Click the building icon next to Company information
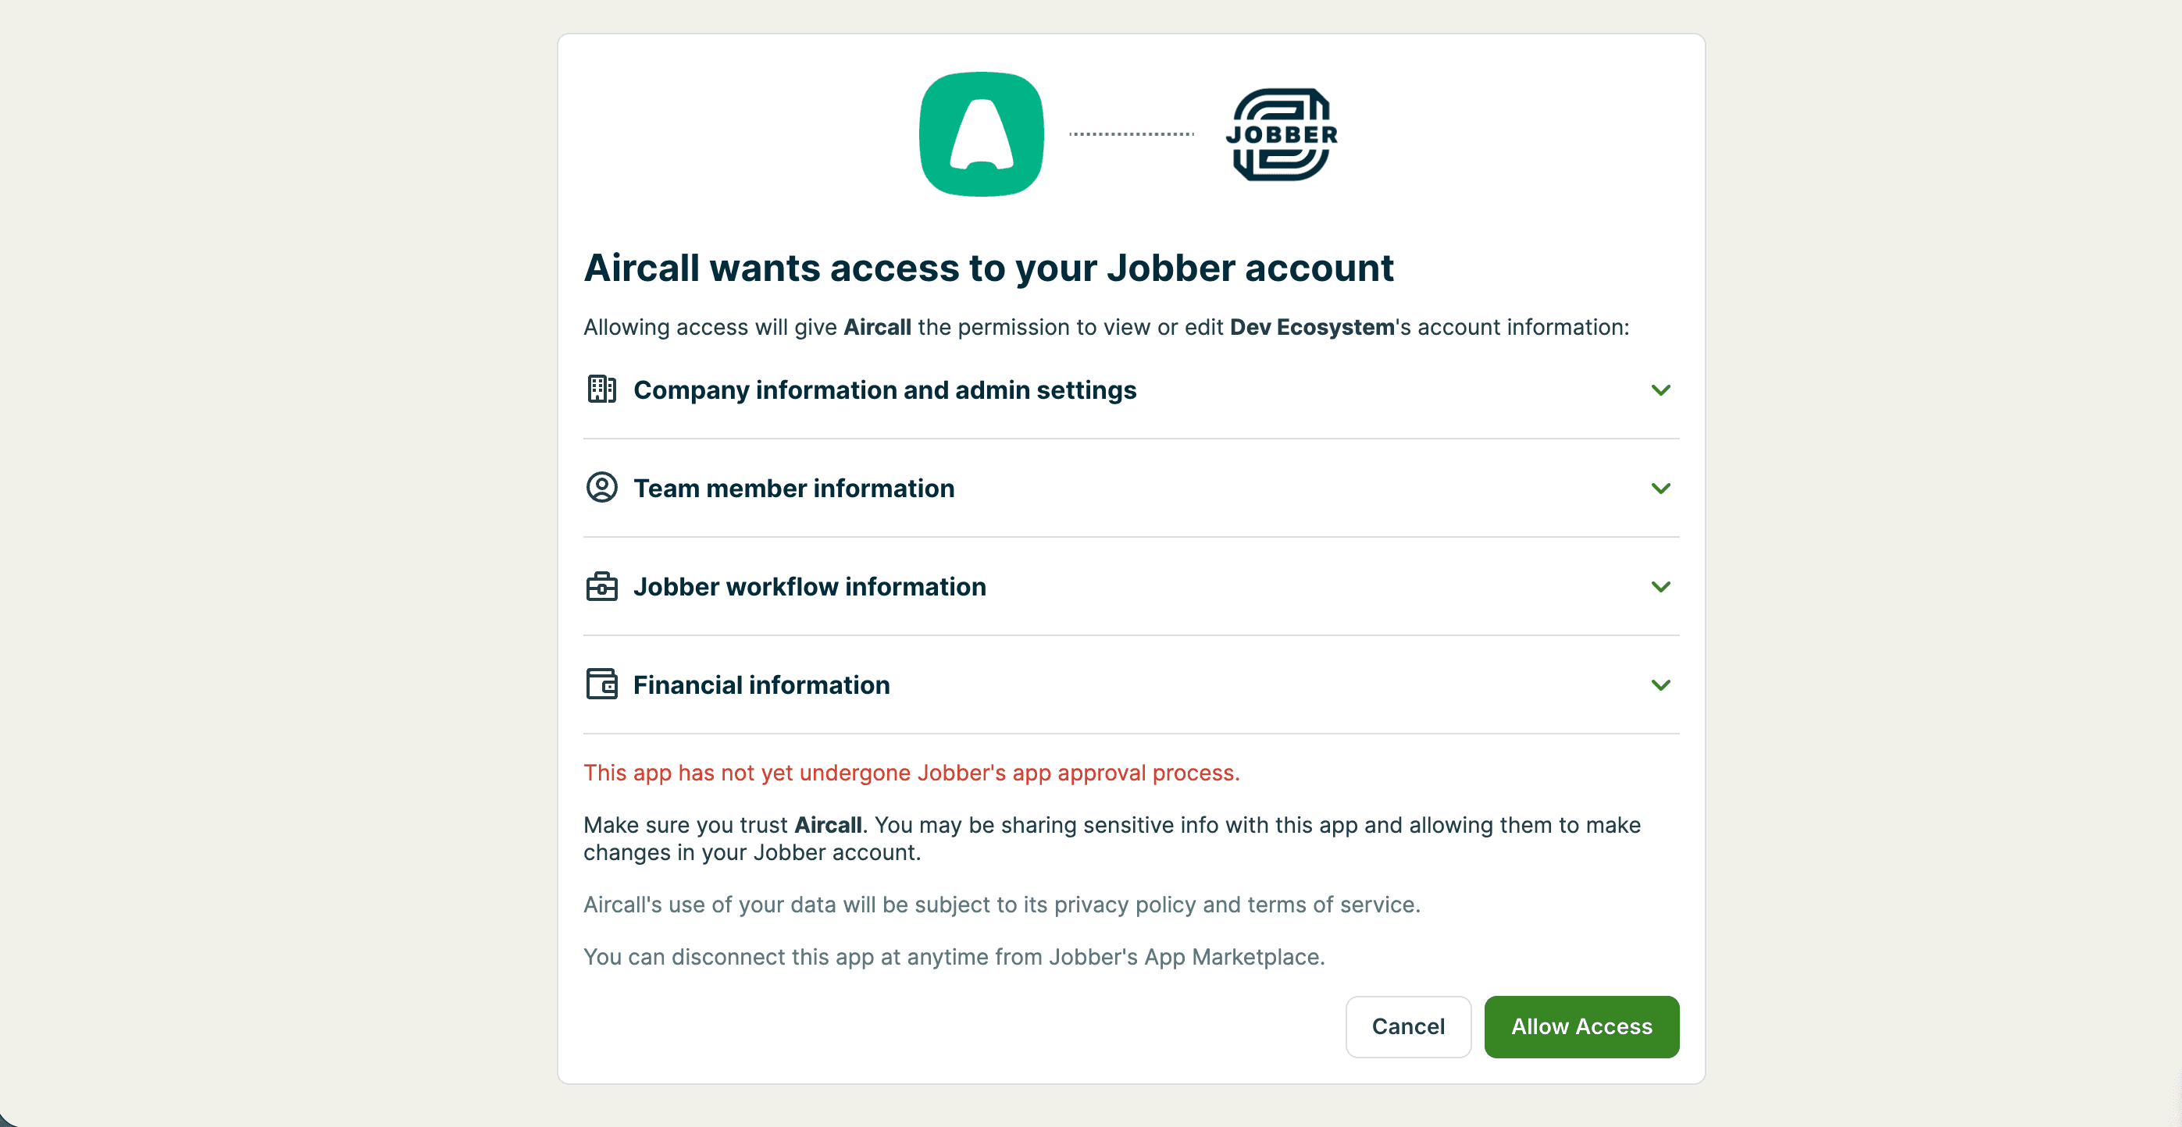Image resolution: width=2182 pixels, height=1127 pixels. (602, 390)
